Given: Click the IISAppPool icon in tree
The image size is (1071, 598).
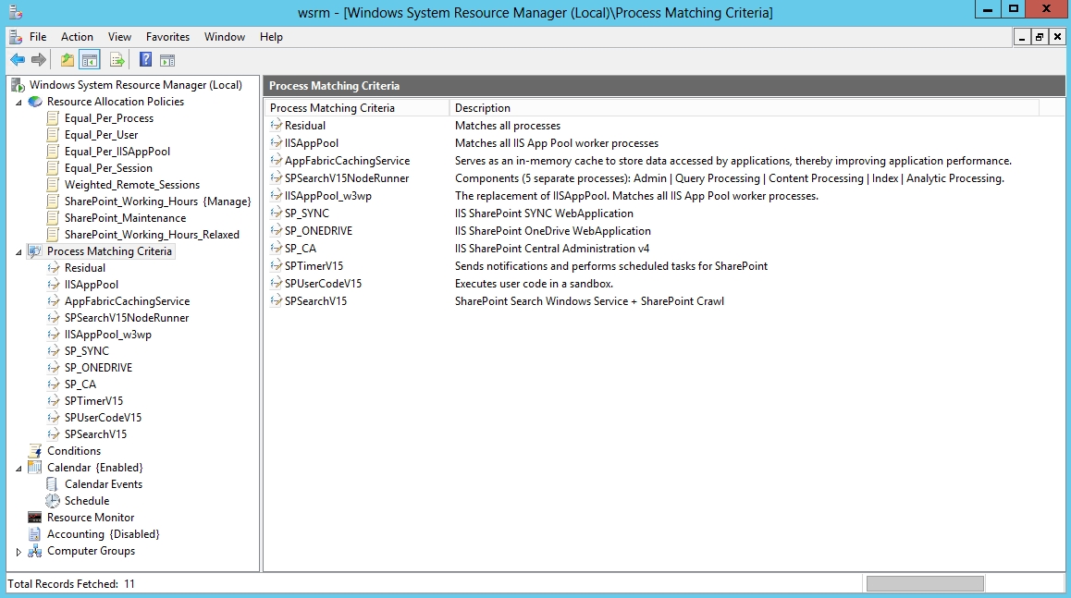Looking at the screenshot, I should click(x=54, y=285).
